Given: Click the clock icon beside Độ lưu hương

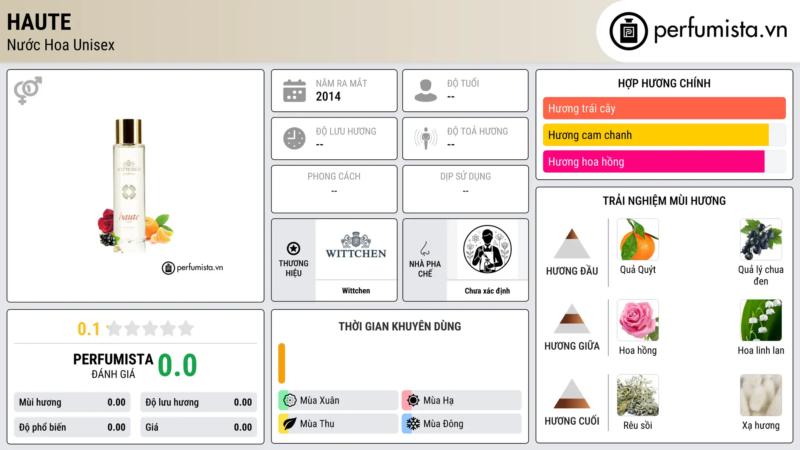Looking at the screenshot, I should pos(295,138).
